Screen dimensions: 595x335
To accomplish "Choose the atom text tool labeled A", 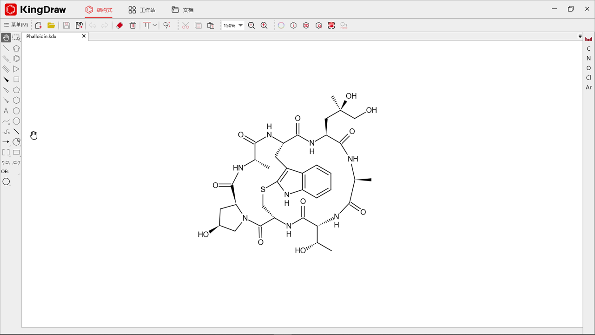I will click(6, 111).
